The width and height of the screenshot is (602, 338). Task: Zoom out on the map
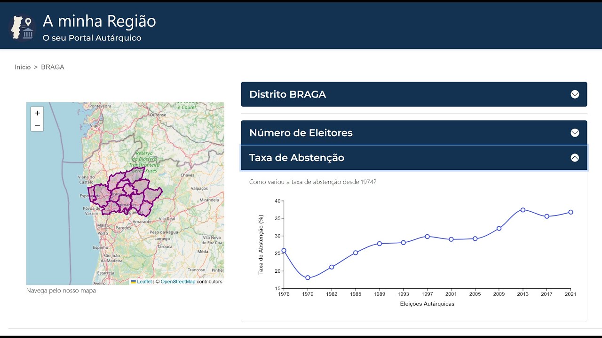point(37,125)
